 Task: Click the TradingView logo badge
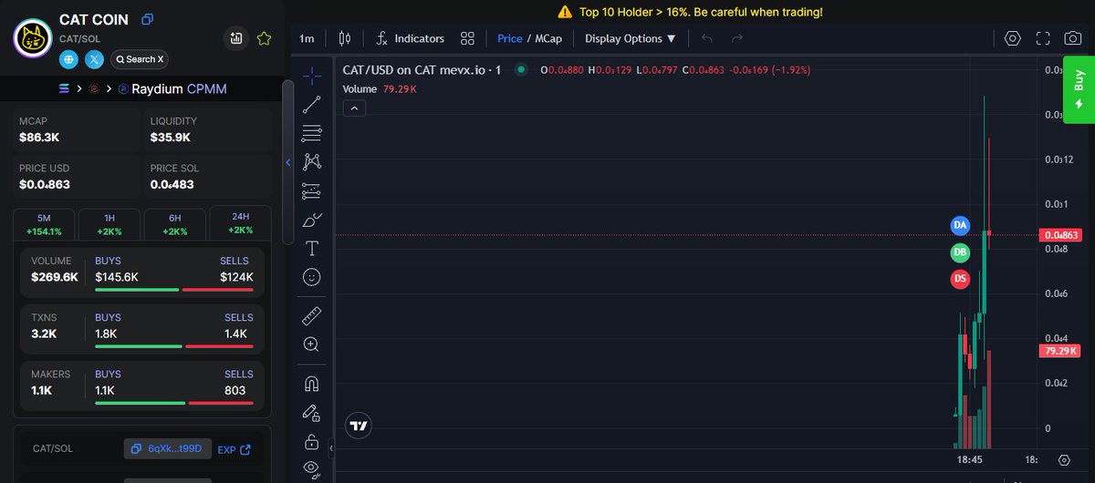(x=359, y=425)
